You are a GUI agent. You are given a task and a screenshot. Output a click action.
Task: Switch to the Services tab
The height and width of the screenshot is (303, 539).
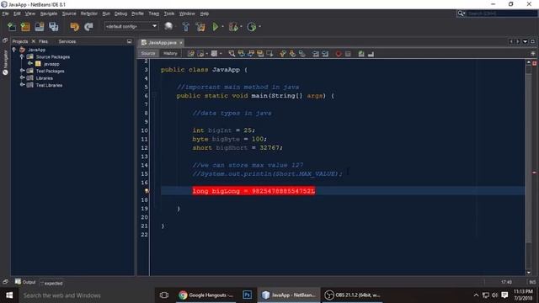point(67,41)
